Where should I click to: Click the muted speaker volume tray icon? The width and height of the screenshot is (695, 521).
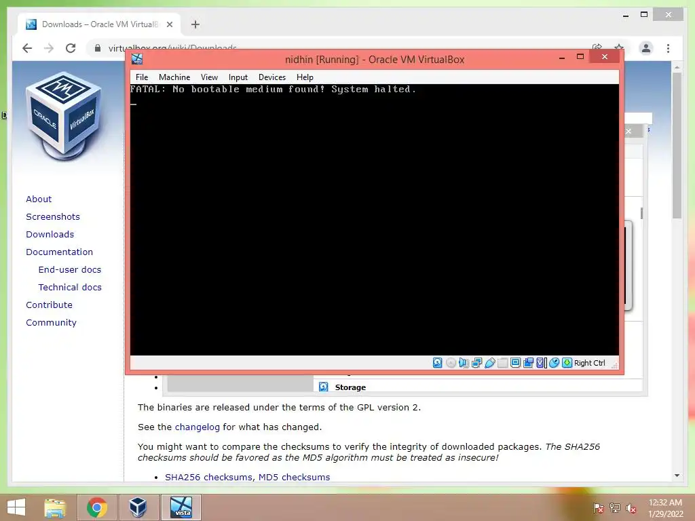click(631, 508)
